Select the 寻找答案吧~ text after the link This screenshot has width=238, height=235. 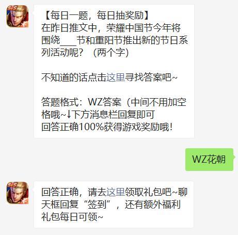151,77
